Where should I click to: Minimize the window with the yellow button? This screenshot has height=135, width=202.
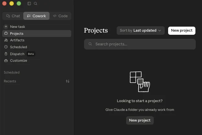[12, 3]
